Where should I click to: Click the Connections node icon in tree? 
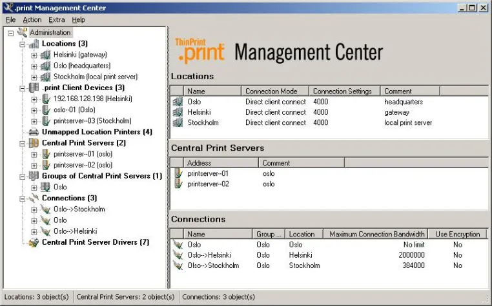(x=34, y=198)
